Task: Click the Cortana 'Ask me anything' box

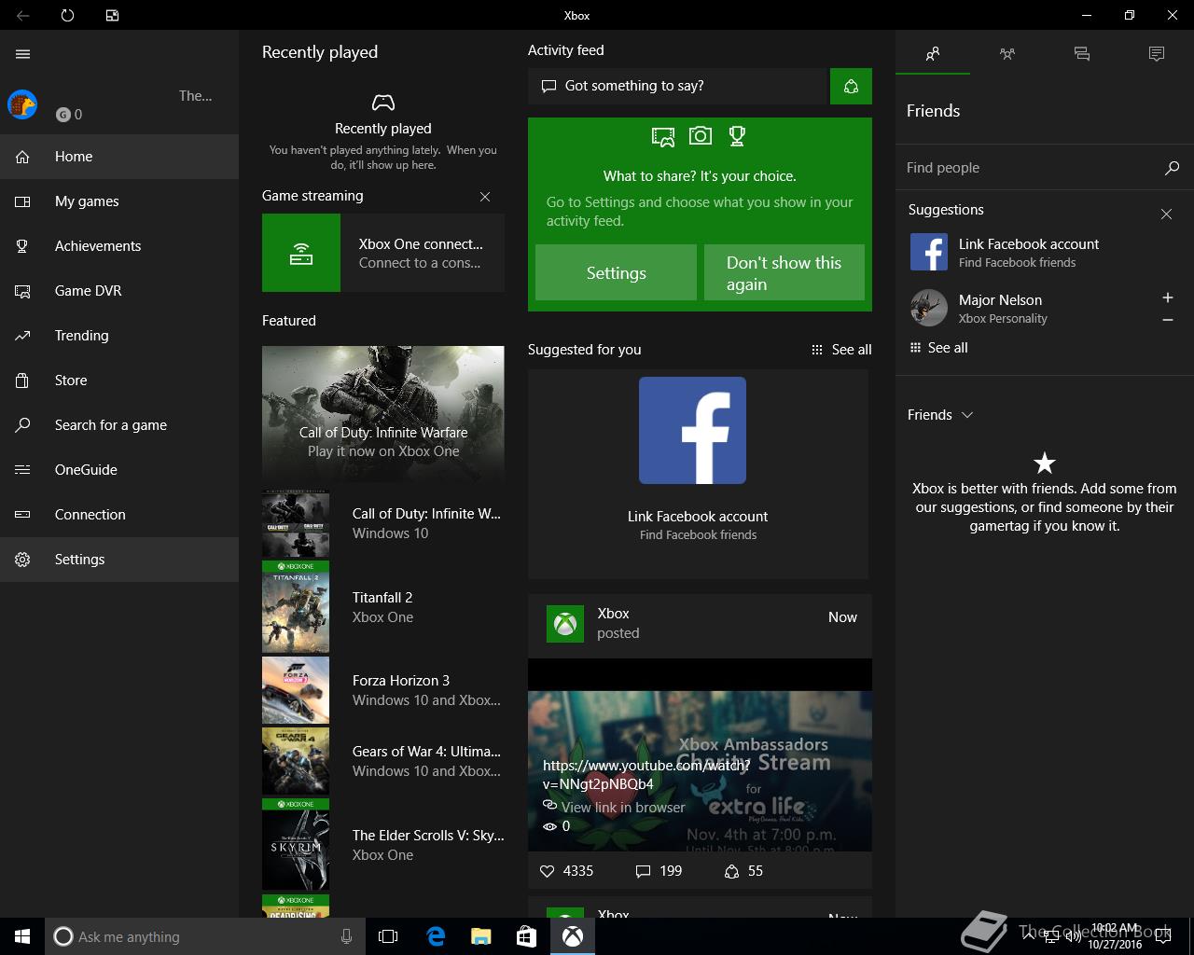Action: pyautogui.click(x=203, y=936)
